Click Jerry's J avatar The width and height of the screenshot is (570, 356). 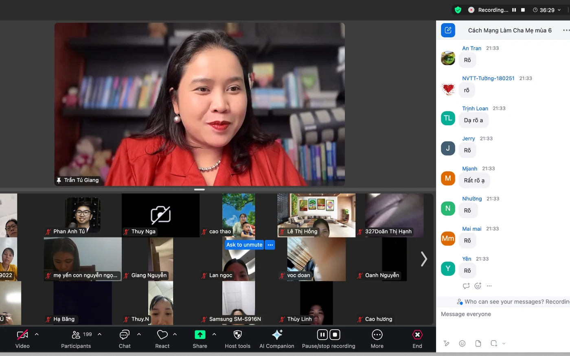tap(448, 148)
